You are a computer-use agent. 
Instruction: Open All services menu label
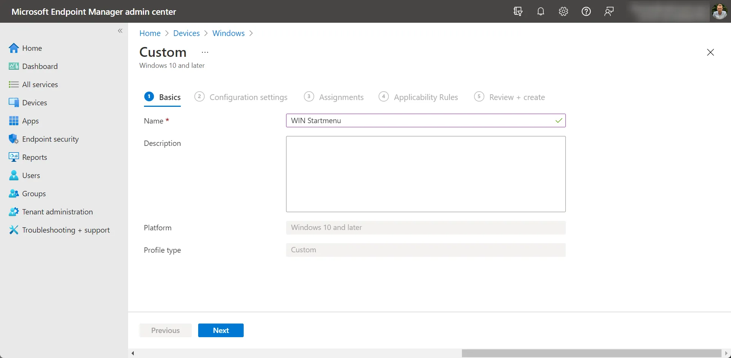point(40,84)
